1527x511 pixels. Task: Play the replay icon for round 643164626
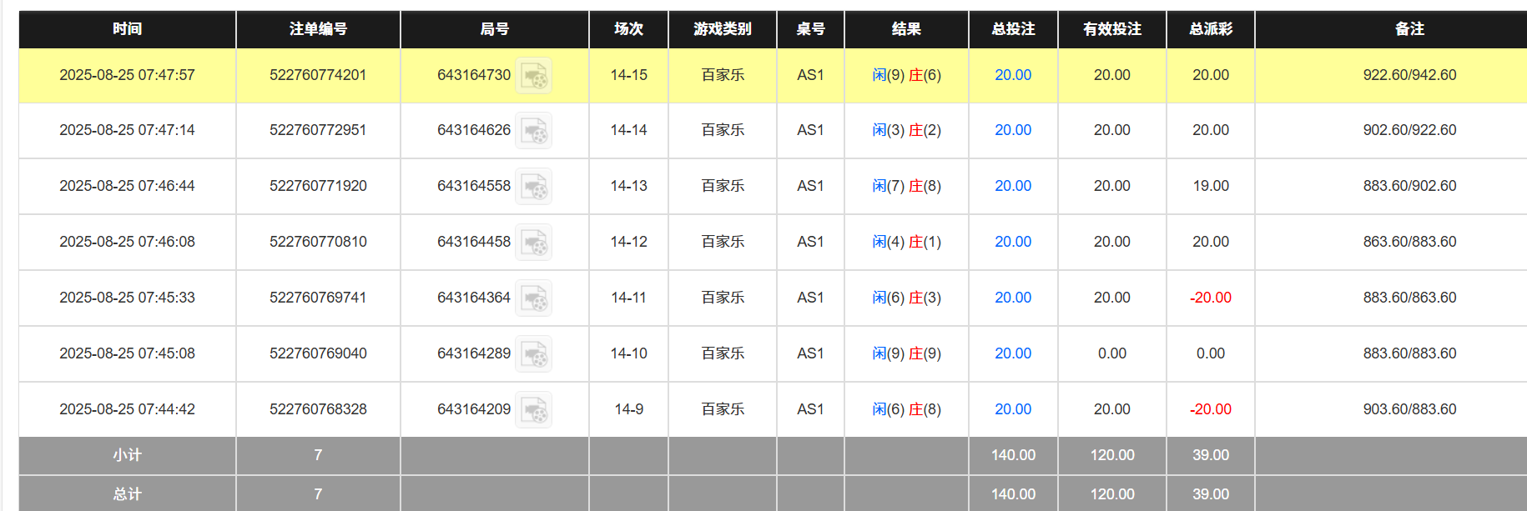(537, 131)
